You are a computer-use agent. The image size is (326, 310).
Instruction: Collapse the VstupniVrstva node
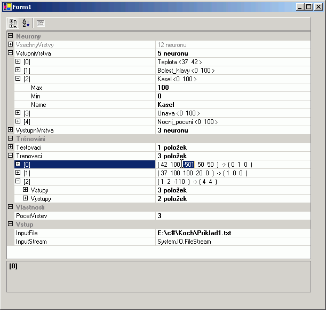(x=10, y=53)
